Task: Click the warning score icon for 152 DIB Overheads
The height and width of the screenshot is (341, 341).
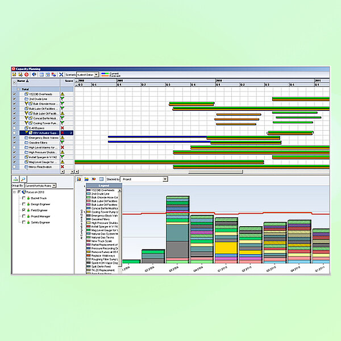Action: point(63,94)
